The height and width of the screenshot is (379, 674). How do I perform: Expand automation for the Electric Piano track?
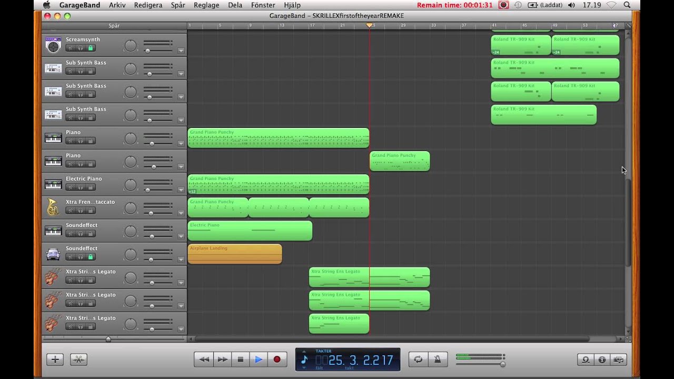(181, 189)
